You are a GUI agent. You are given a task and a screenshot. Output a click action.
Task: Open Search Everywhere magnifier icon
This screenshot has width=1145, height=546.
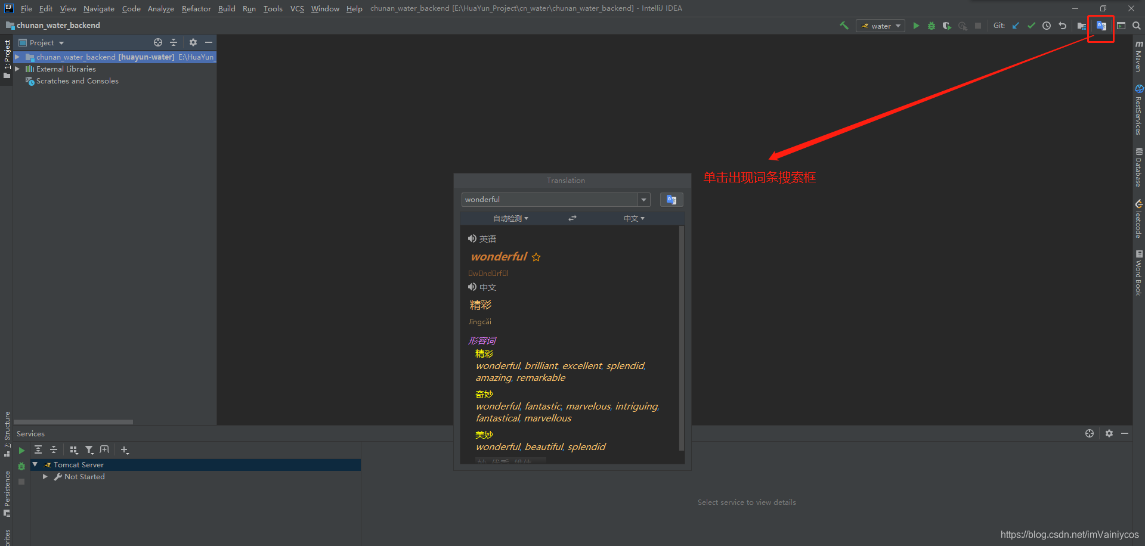pos(1137,26)
